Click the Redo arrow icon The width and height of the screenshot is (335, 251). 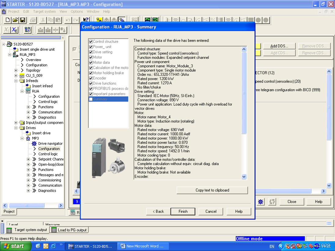pos(75,20)
